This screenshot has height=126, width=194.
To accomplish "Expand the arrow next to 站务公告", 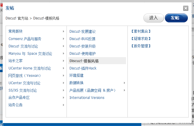I will (x=64, y=105).
